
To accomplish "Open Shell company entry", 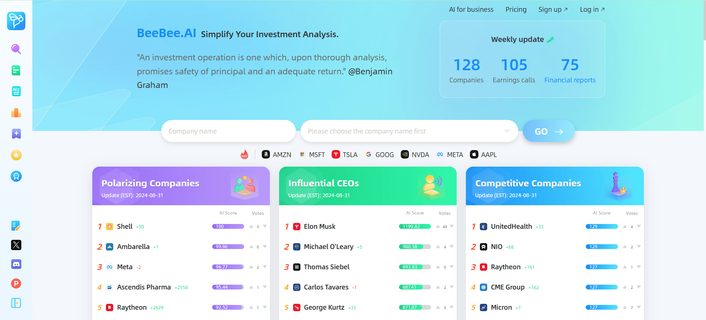I will [125, 226].
